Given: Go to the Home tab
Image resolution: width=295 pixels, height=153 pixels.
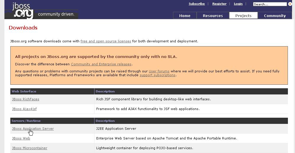Looking at the screenshot, I should [x=185, y=16].
